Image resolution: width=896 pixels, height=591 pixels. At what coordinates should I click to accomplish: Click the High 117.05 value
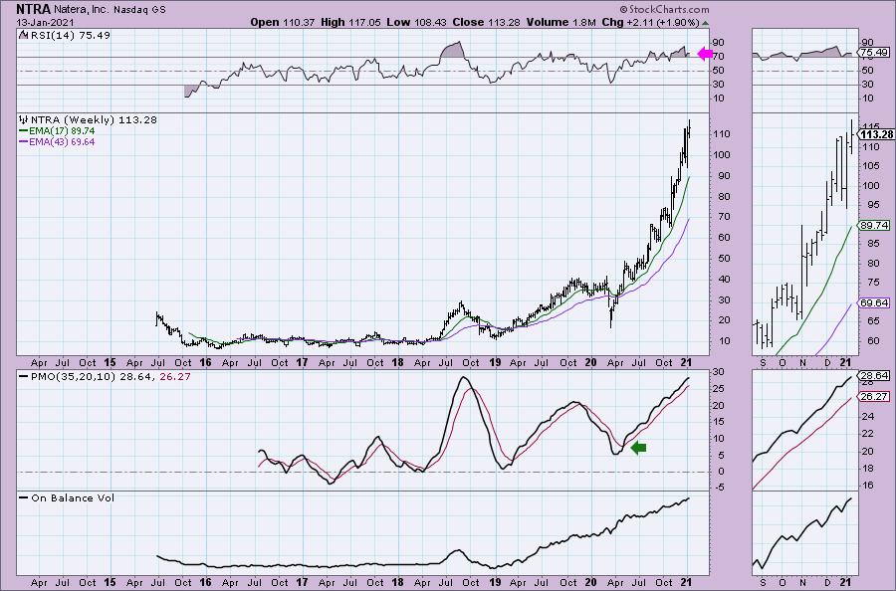pyautogui.click(x=350, y=22)
